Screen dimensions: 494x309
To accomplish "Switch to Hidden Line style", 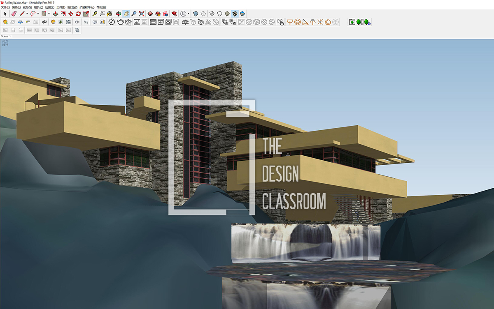I will click(x=219, y=14).
